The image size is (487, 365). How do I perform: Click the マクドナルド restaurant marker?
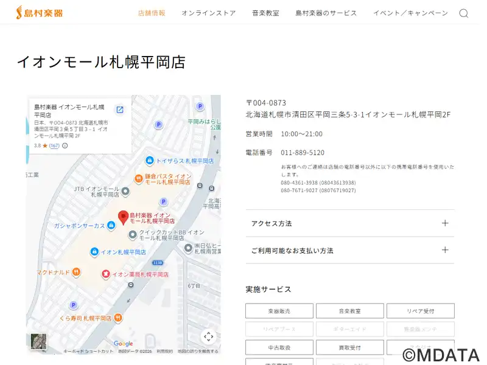77,272
